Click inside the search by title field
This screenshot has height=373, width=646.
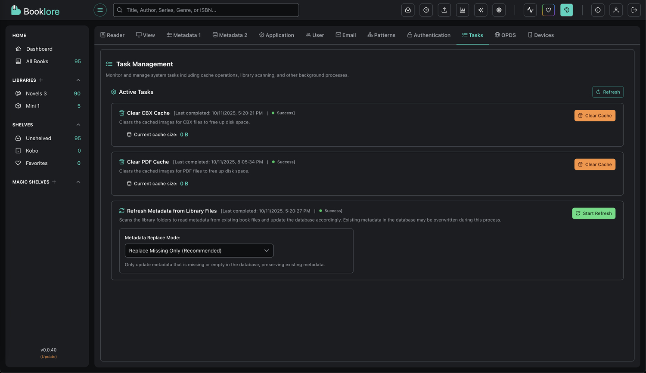click(x=206, y=10)
